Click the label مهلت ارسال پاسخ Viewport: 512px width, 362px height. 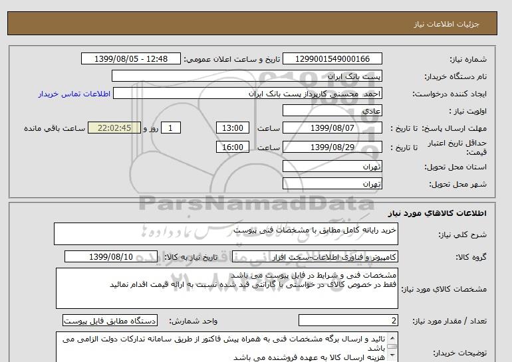click(454, 128)
